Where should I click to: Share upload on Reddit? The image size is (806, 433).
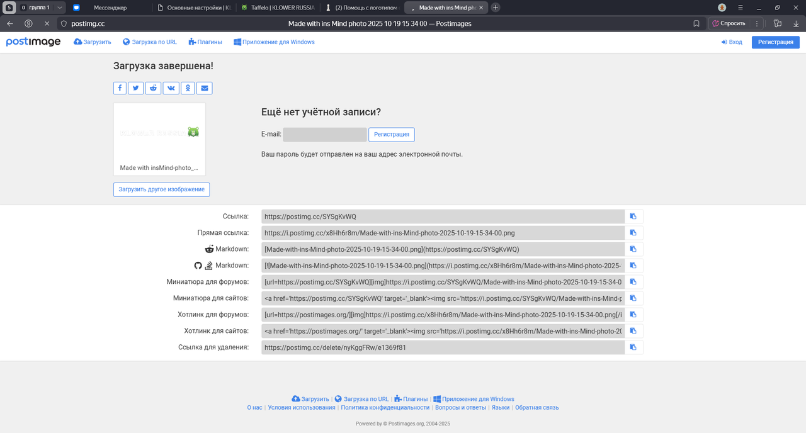pos(153,88)
